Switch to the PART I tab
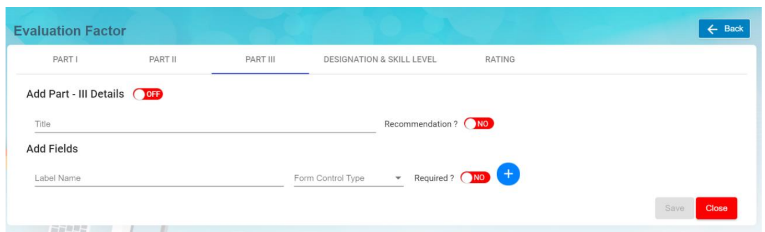This screenshot has height=232, width=765. coord(65,60)
